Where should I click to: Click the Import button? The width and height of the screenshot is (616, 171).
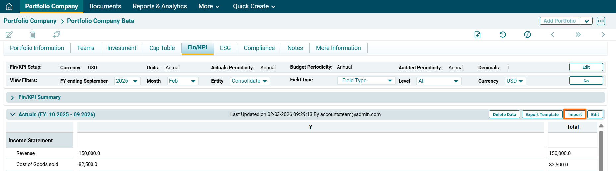(575, 114)
